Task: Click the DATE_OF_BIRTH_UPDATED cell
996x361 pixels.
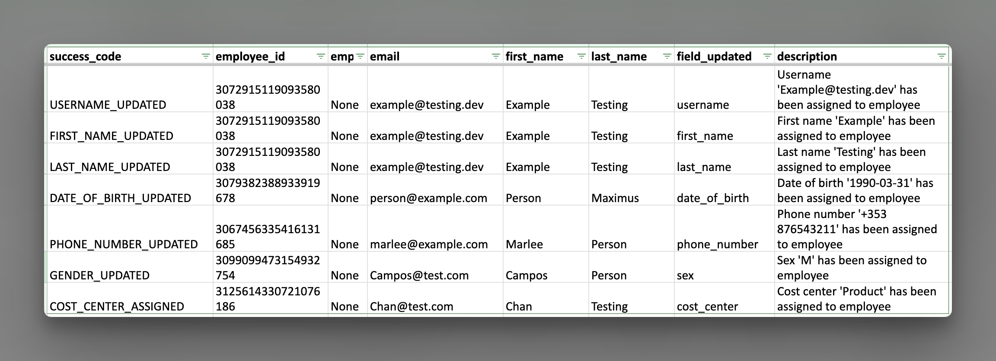Action: 129,190
